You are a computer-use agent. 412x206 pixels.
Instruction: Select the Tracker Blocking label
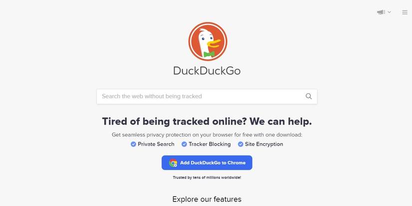[210, 144]
